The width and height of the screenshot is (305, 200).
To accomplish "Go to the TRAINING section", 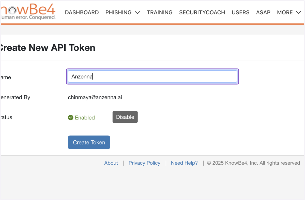I will point(160,12).
